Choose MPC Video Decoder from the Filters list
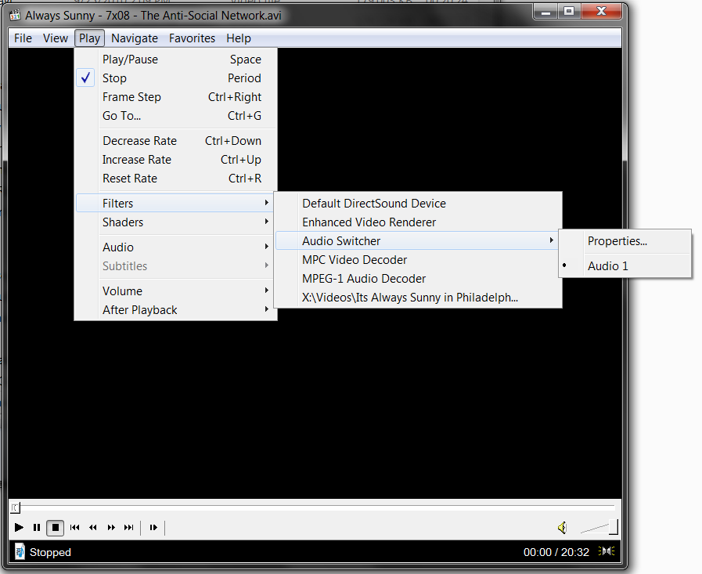Viewport: 702px width, 574px height. tap(355, 260)
